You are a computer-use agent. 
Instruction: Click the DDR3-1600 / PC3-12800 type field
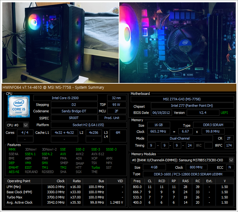point(188,174)
